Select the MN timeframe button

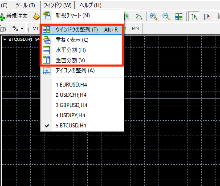(135, 28)
